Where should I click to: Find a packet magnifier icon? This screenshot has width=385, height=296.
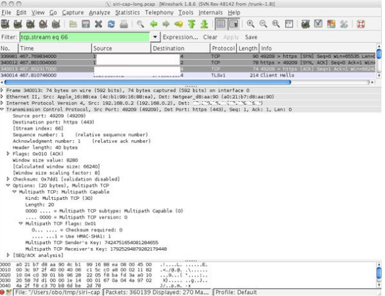pyautogui.click(x=140, y=24)
